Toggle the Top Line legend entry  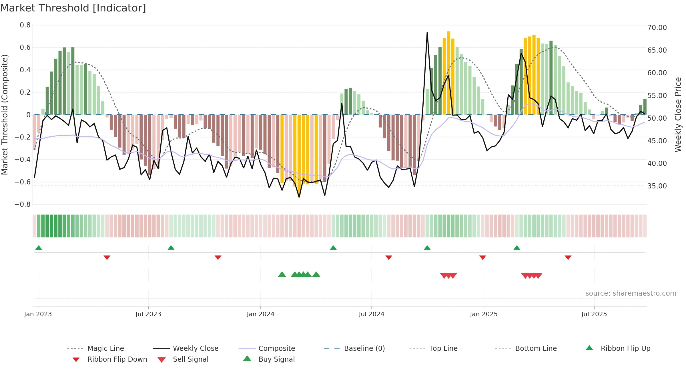click(x=433, y=348)
